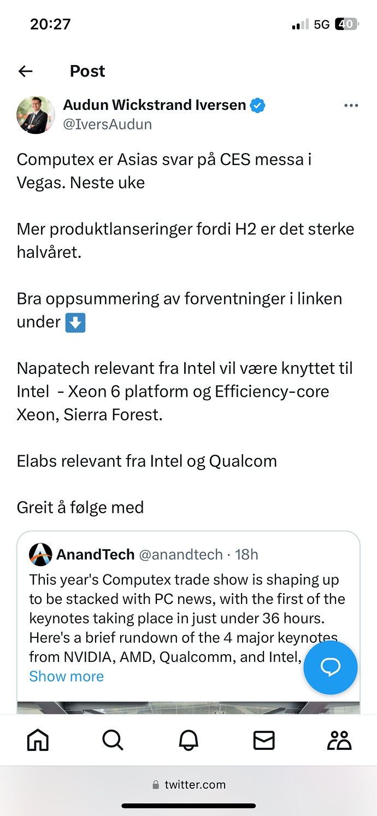The image size is (377, 816).
Task: Tap the Post header title
Action: [x=87, y=71]
